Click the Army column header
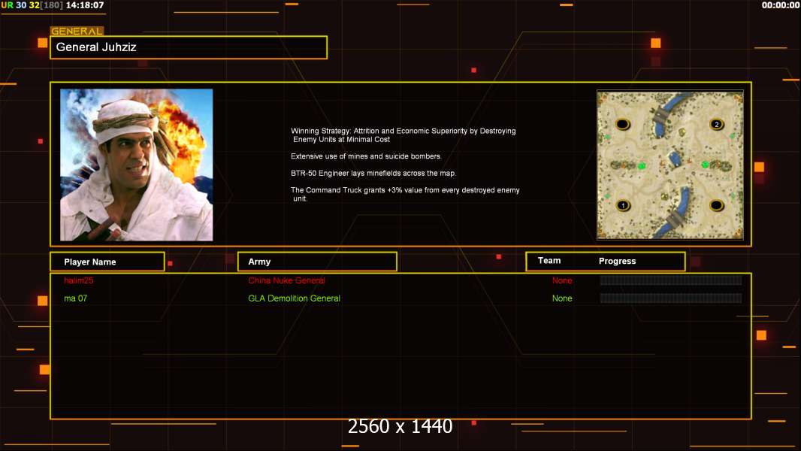 (x=317, y=262)
